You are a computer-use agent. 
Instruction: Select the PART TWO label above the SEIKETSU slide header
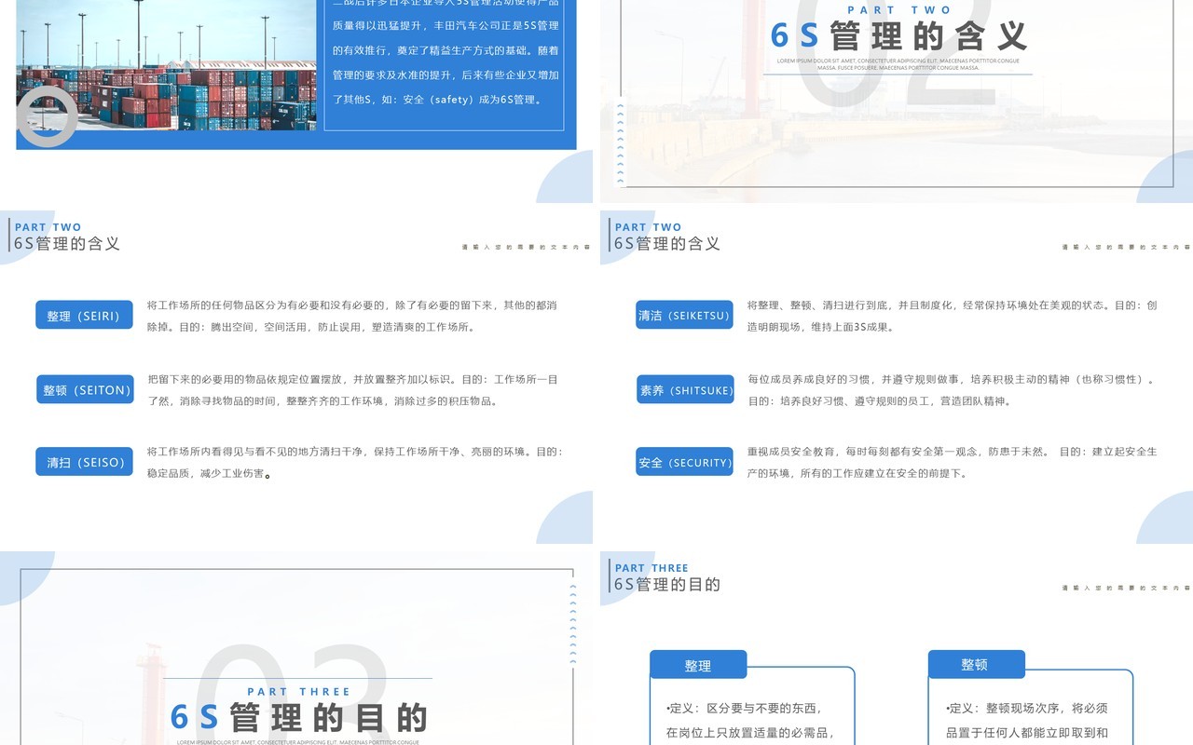[648, 227]
